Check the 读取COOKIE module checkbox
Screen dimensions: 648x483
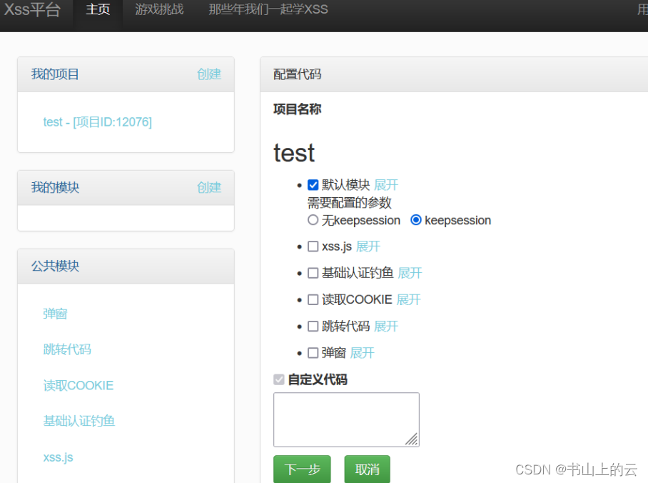pyautogui.click(x=313, y=299)
